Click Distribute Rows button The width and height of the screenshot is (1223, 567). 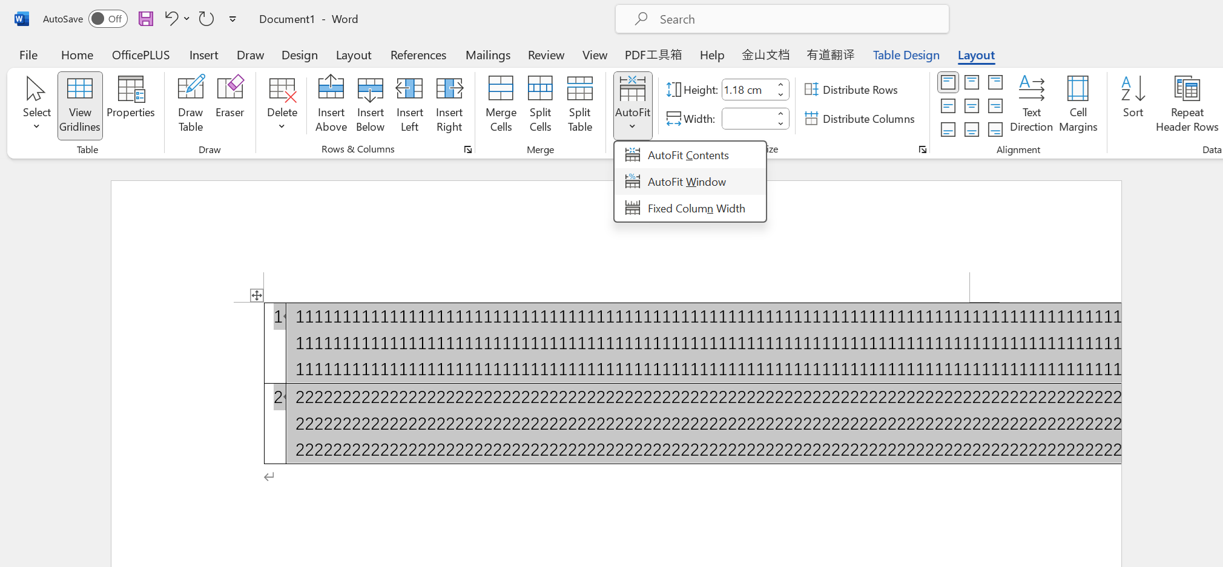[x=851, y=90]
